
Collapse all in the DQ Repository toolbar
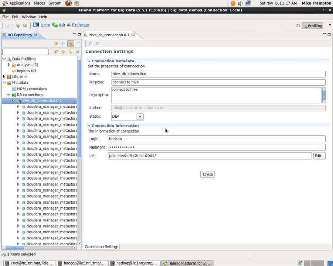[x=64, y=44]
